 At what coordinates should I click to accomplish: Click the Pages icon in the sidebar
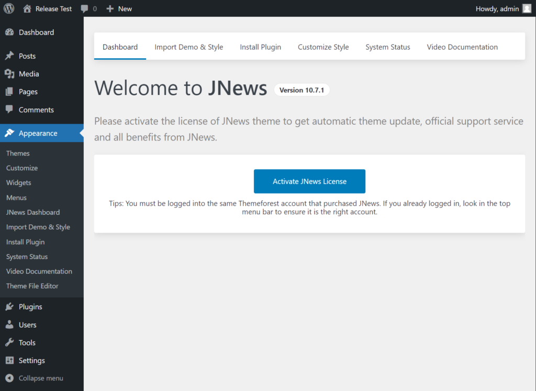pyautogui.click(x=9, y=91)
